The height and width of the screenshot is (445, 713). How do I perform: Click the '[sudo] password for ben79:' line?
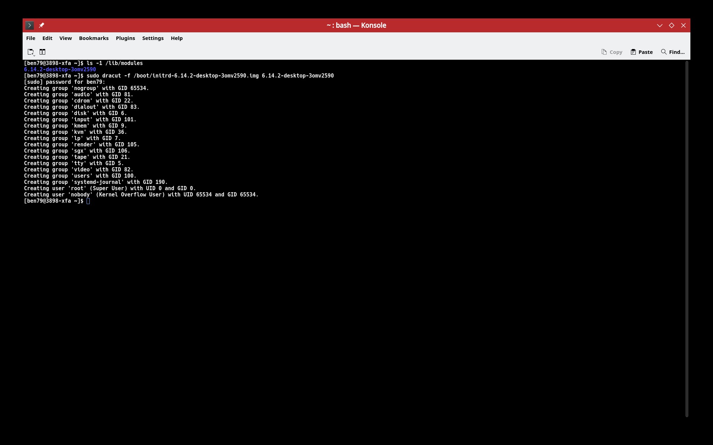pos(65,82)
